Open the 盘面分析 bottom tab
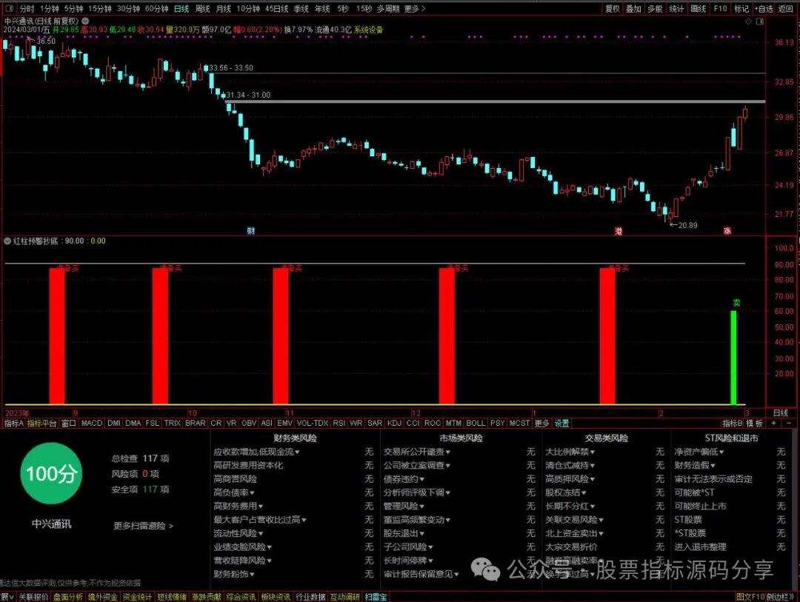Screen dimensions: 800x602 [x=68, y=597]
